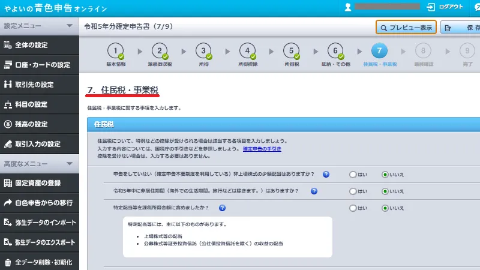Viewport: 480px width, 270px height.
Task: Select はい for 非上場株式の少額配当
Action: pyautogui.click(x=353, y=175)
